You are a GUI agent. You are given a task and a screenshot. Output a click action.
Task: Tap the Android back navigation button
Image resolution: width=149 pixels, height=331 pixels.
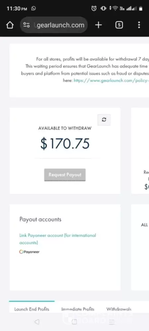coord(37,322)
